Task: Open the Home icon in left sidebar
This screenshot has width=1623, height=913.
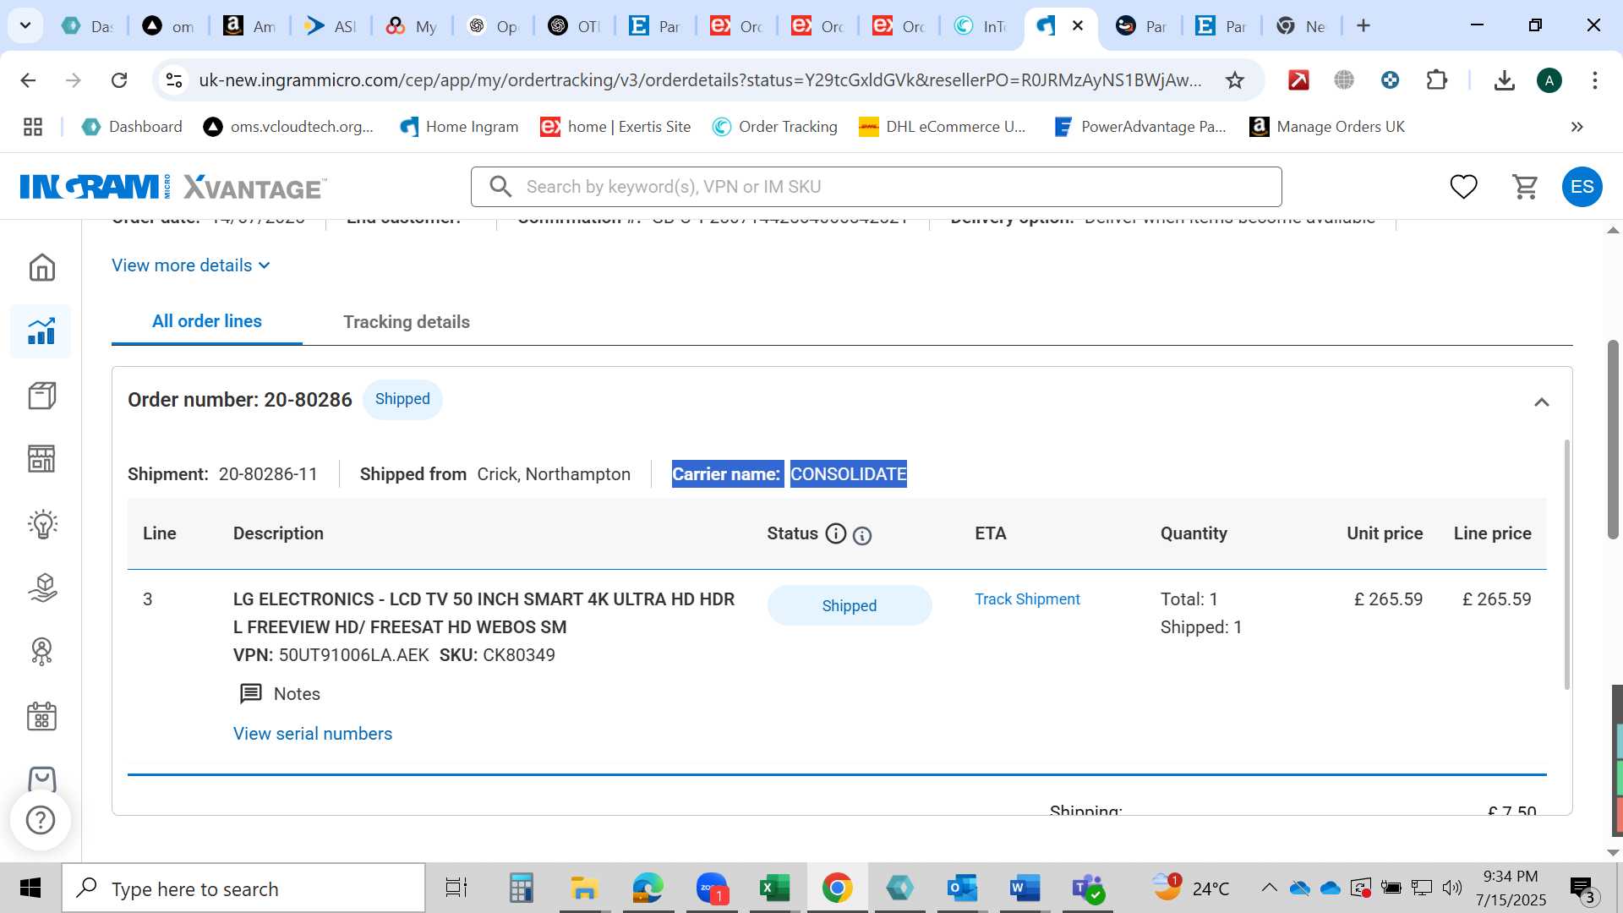Action: [x=41, y=267]
